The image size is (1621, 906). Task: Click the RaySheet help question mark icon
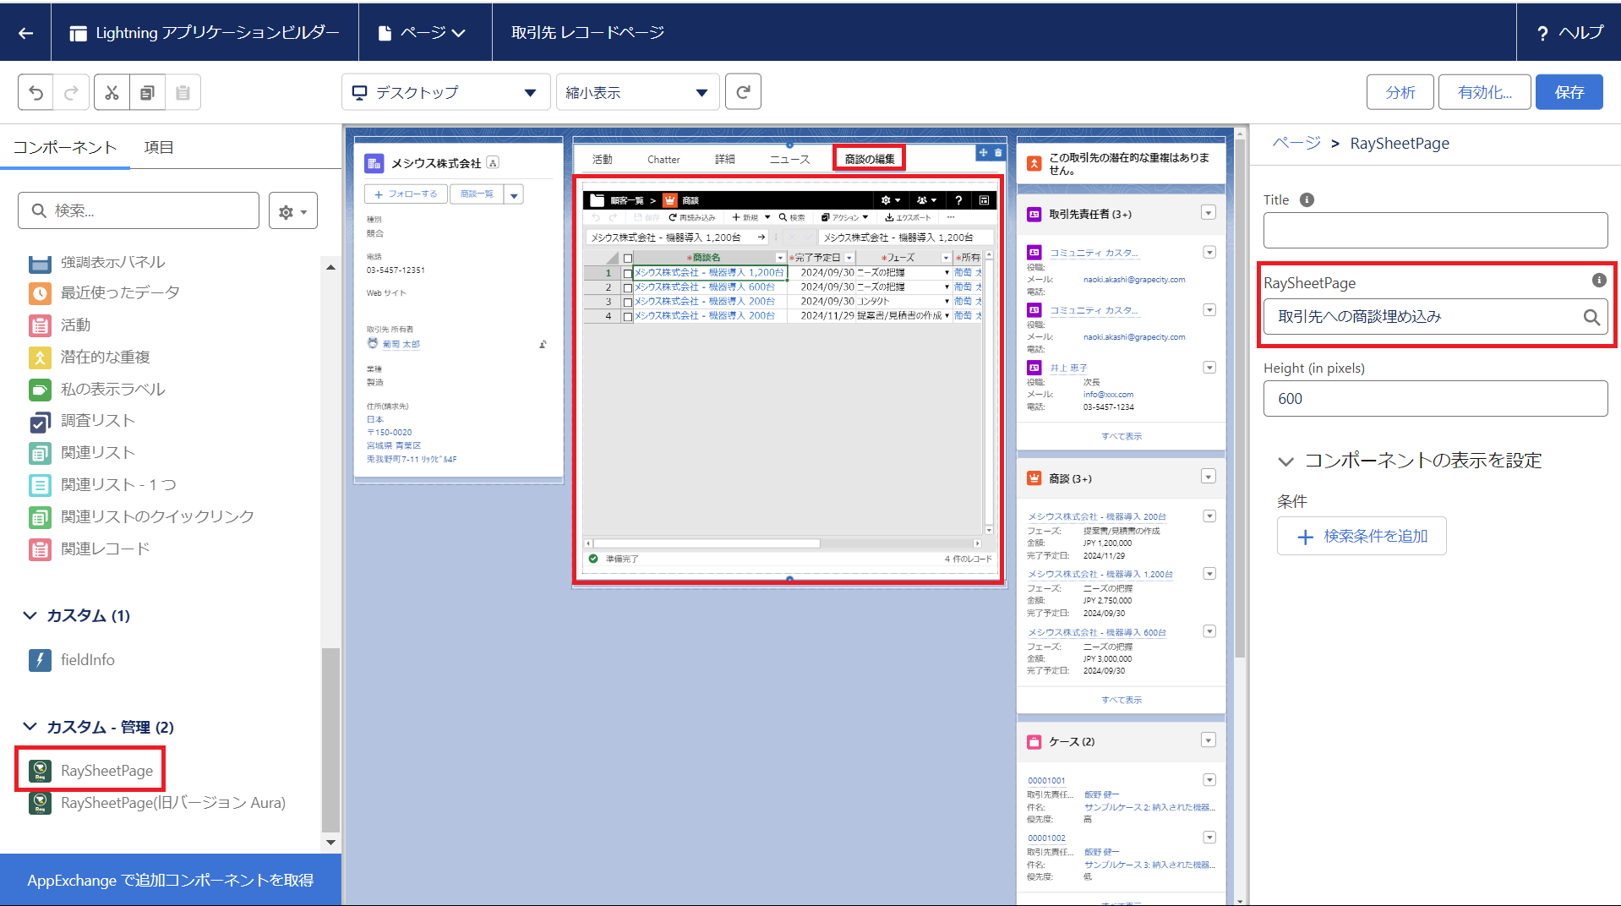[x=958, y=200]
